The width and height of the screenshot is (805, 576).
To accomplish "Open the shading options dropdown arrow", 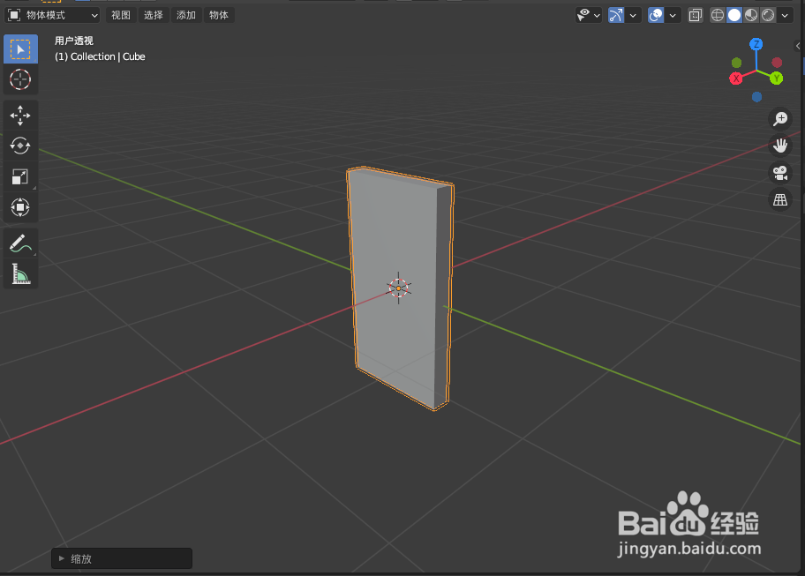I will (784, 15).
